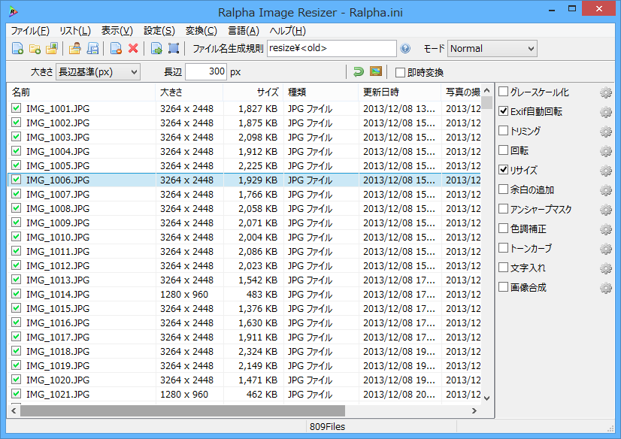Toggle the 即時変換 checkbox

(x=400, y=72)
